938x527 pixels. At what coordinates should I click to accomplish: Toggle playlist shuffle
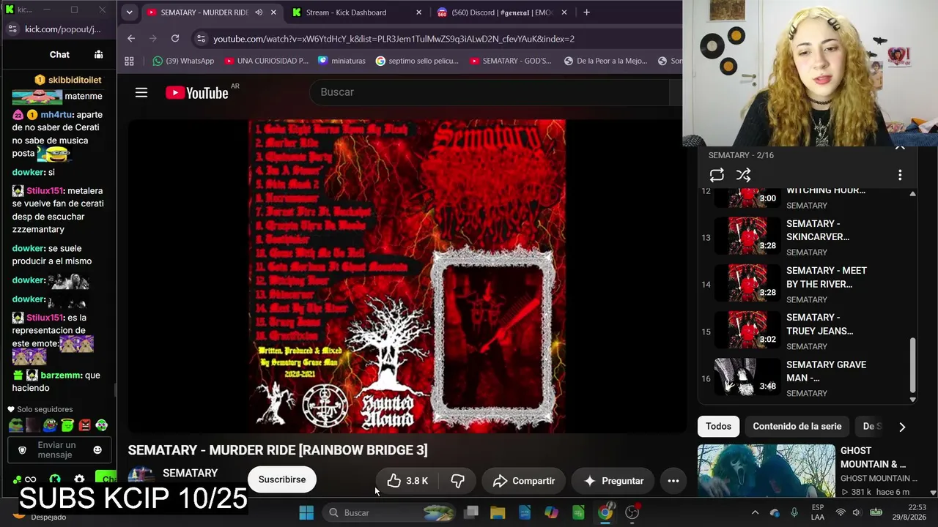tap(743, 175)
